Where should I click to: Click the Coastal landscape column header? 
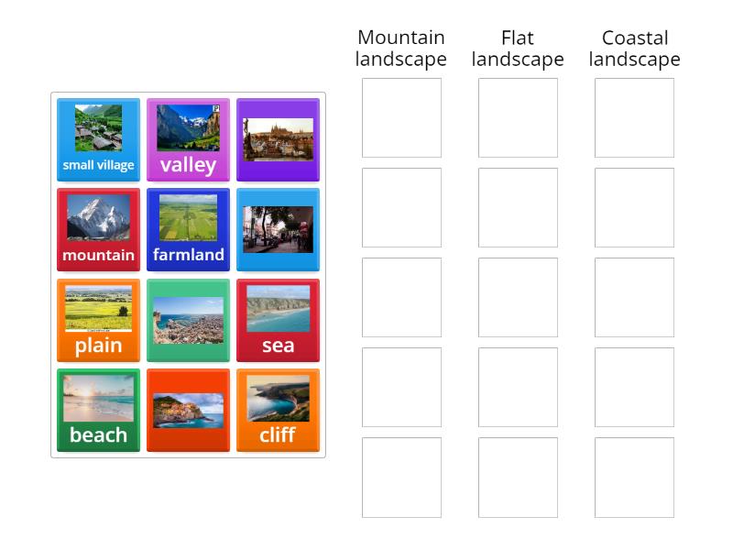tap(634, 49)
